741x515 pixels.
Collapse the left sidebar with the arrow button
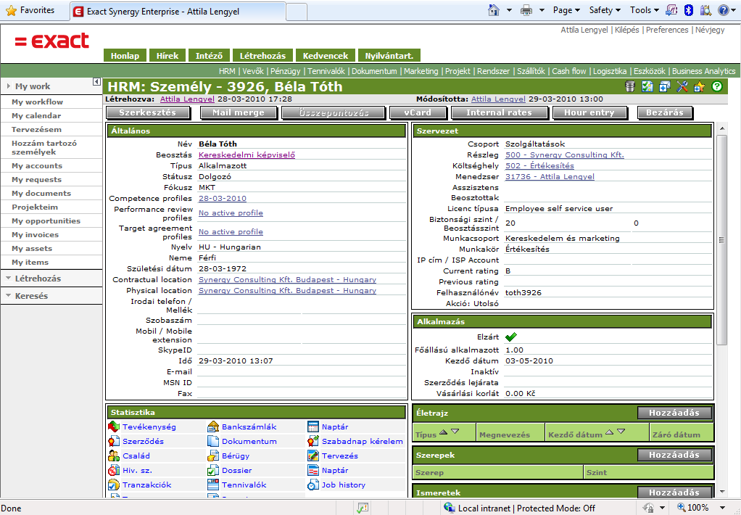click(96, 82)
